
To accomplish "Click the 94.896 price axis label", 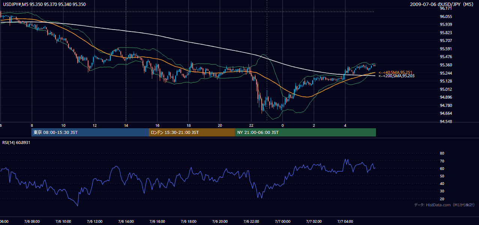I will coord(446,97).
